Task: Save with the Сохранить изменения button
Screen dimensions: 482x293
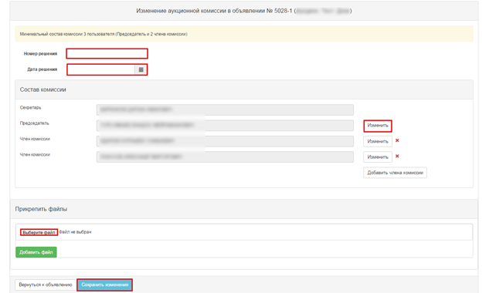Action: pos(104,285)
